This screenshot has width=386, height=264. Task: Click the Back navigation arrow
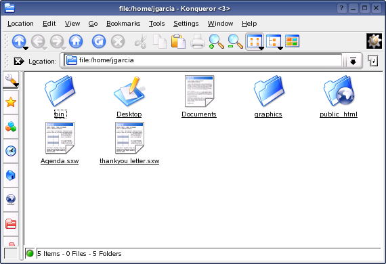38,41
